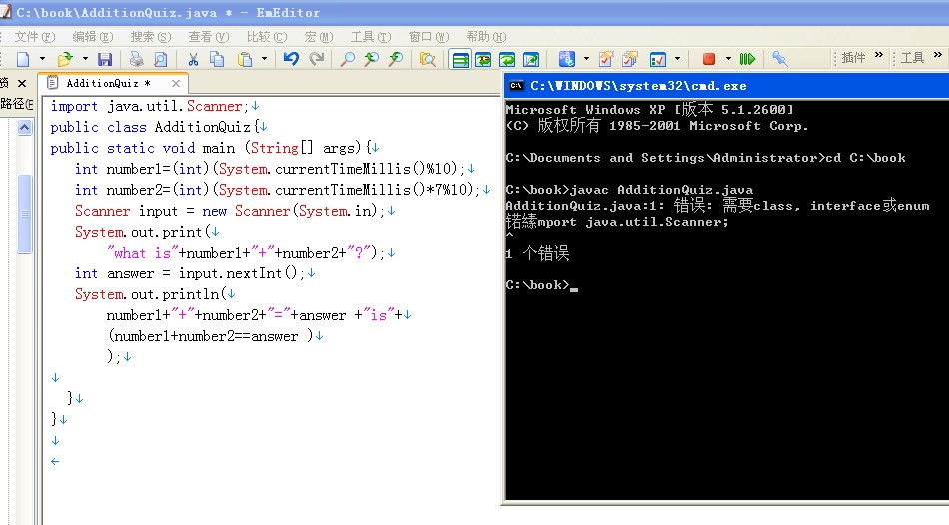Toggle No Wrap mode

pyautogui.click(x=460, y=59)
